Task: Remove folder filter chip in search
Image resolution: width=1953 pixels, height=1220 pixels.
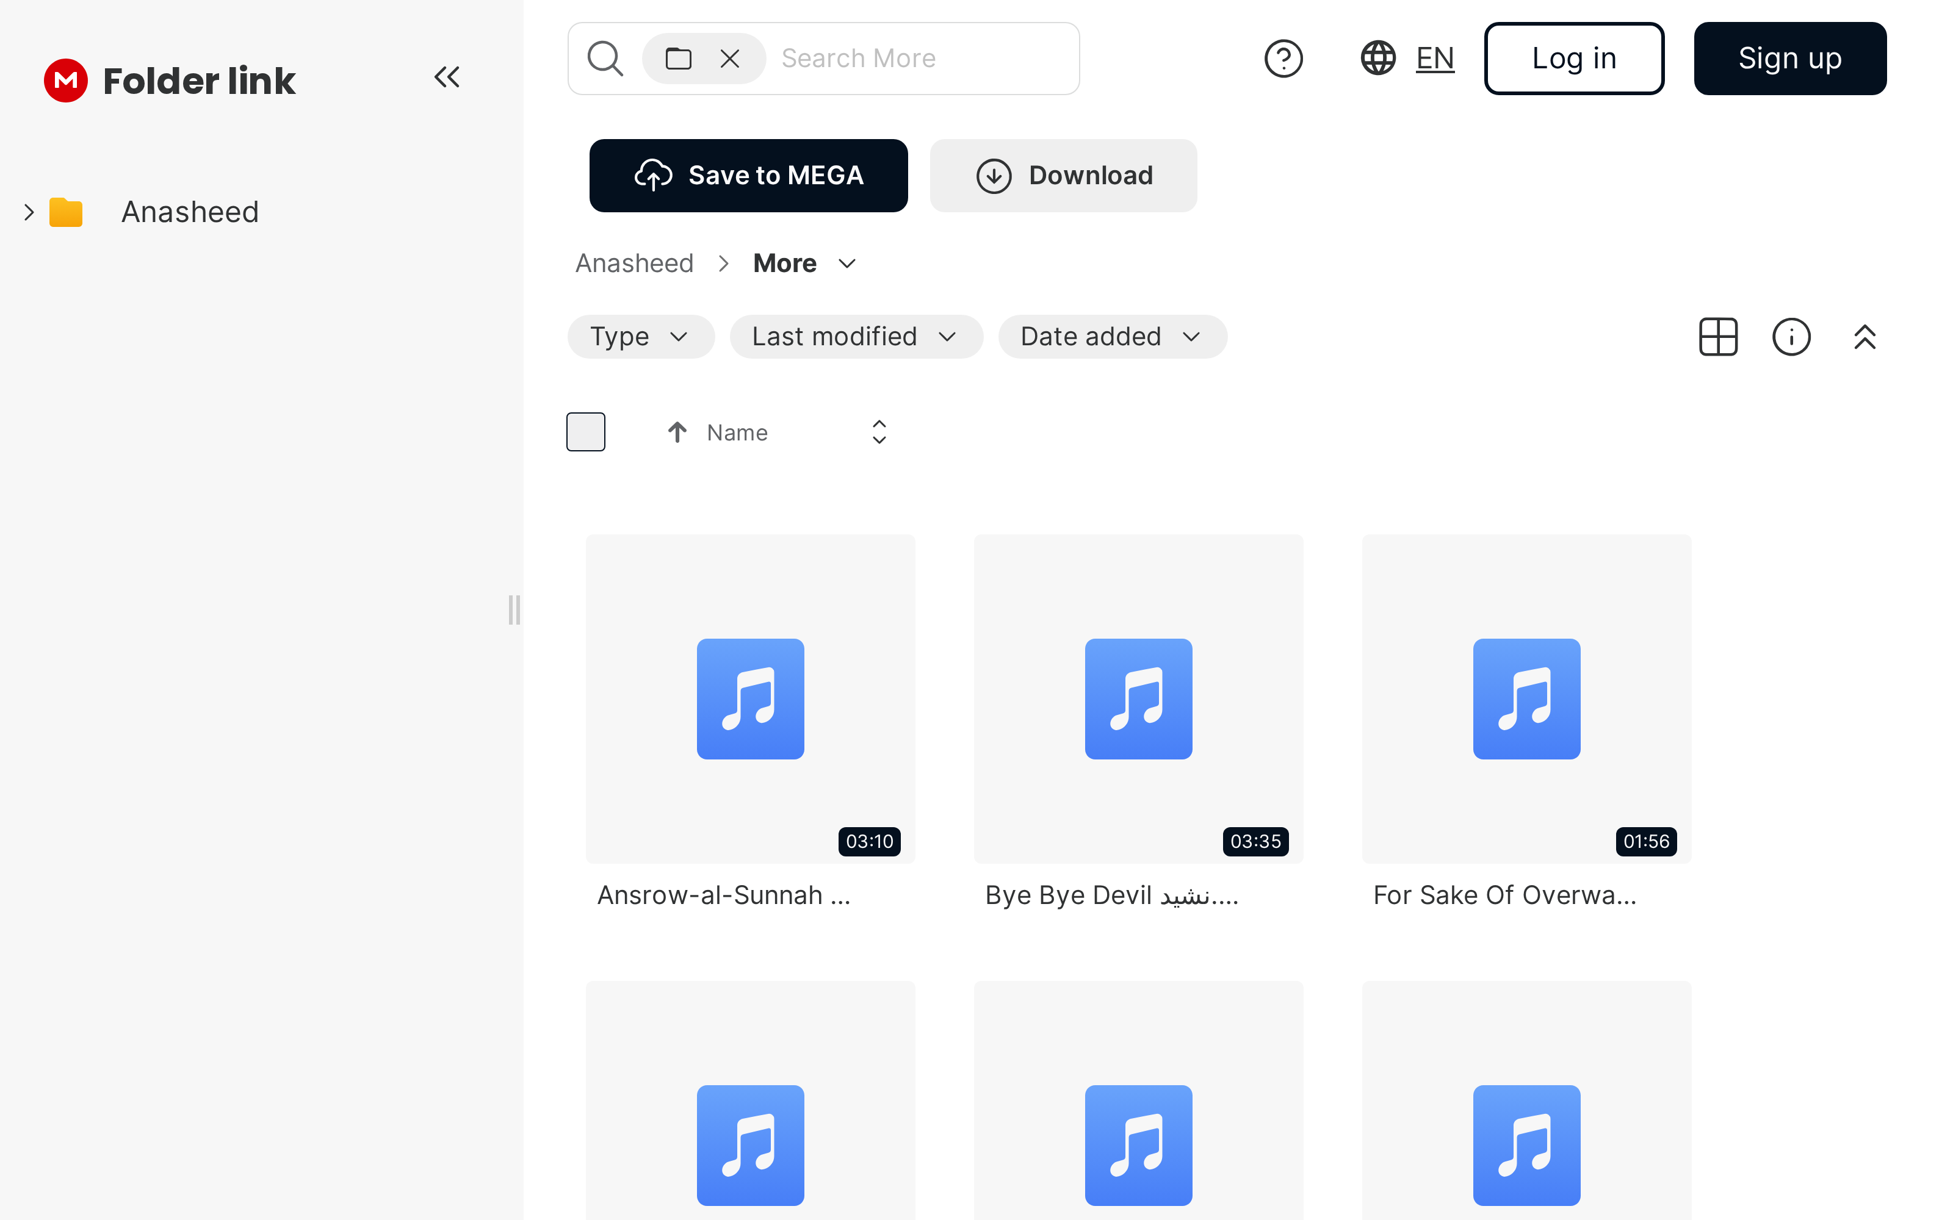Action: coord(729,58)
